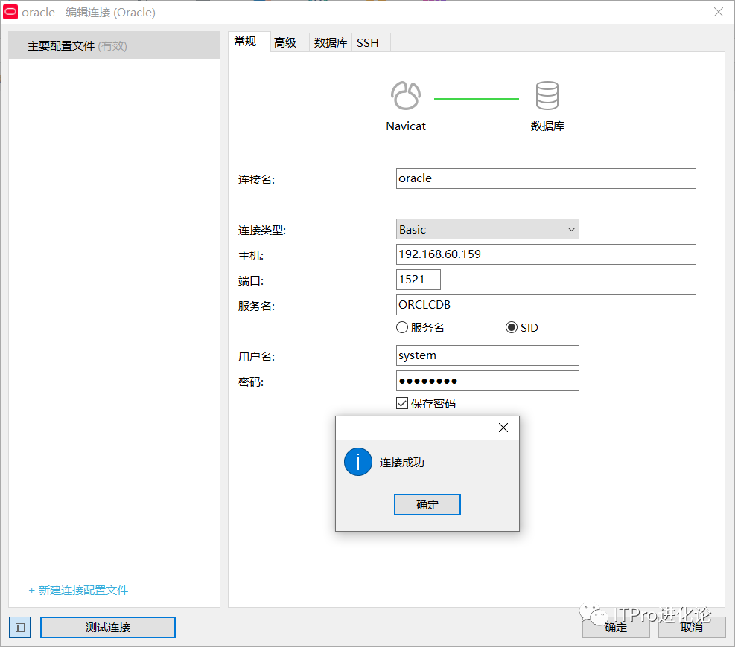Click the blue info icon in the success dialog
Image resolution: width=735 pixels, height=647 pixels.
(x=357, y=462)
